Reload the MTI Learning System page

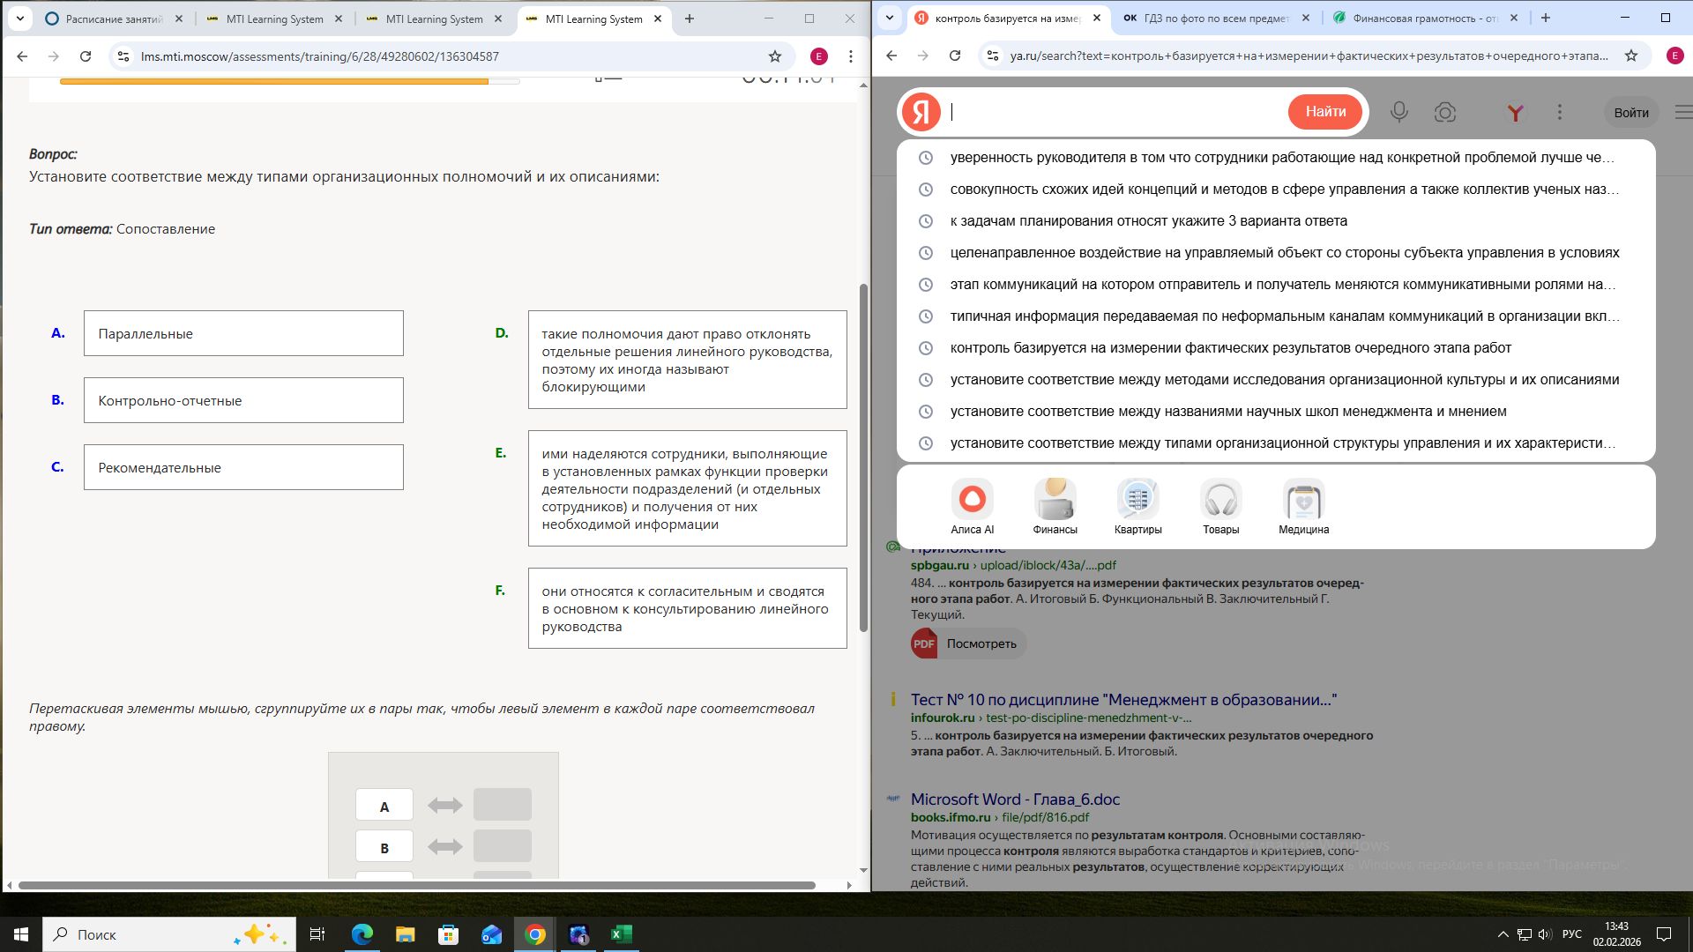pos(86,56)
